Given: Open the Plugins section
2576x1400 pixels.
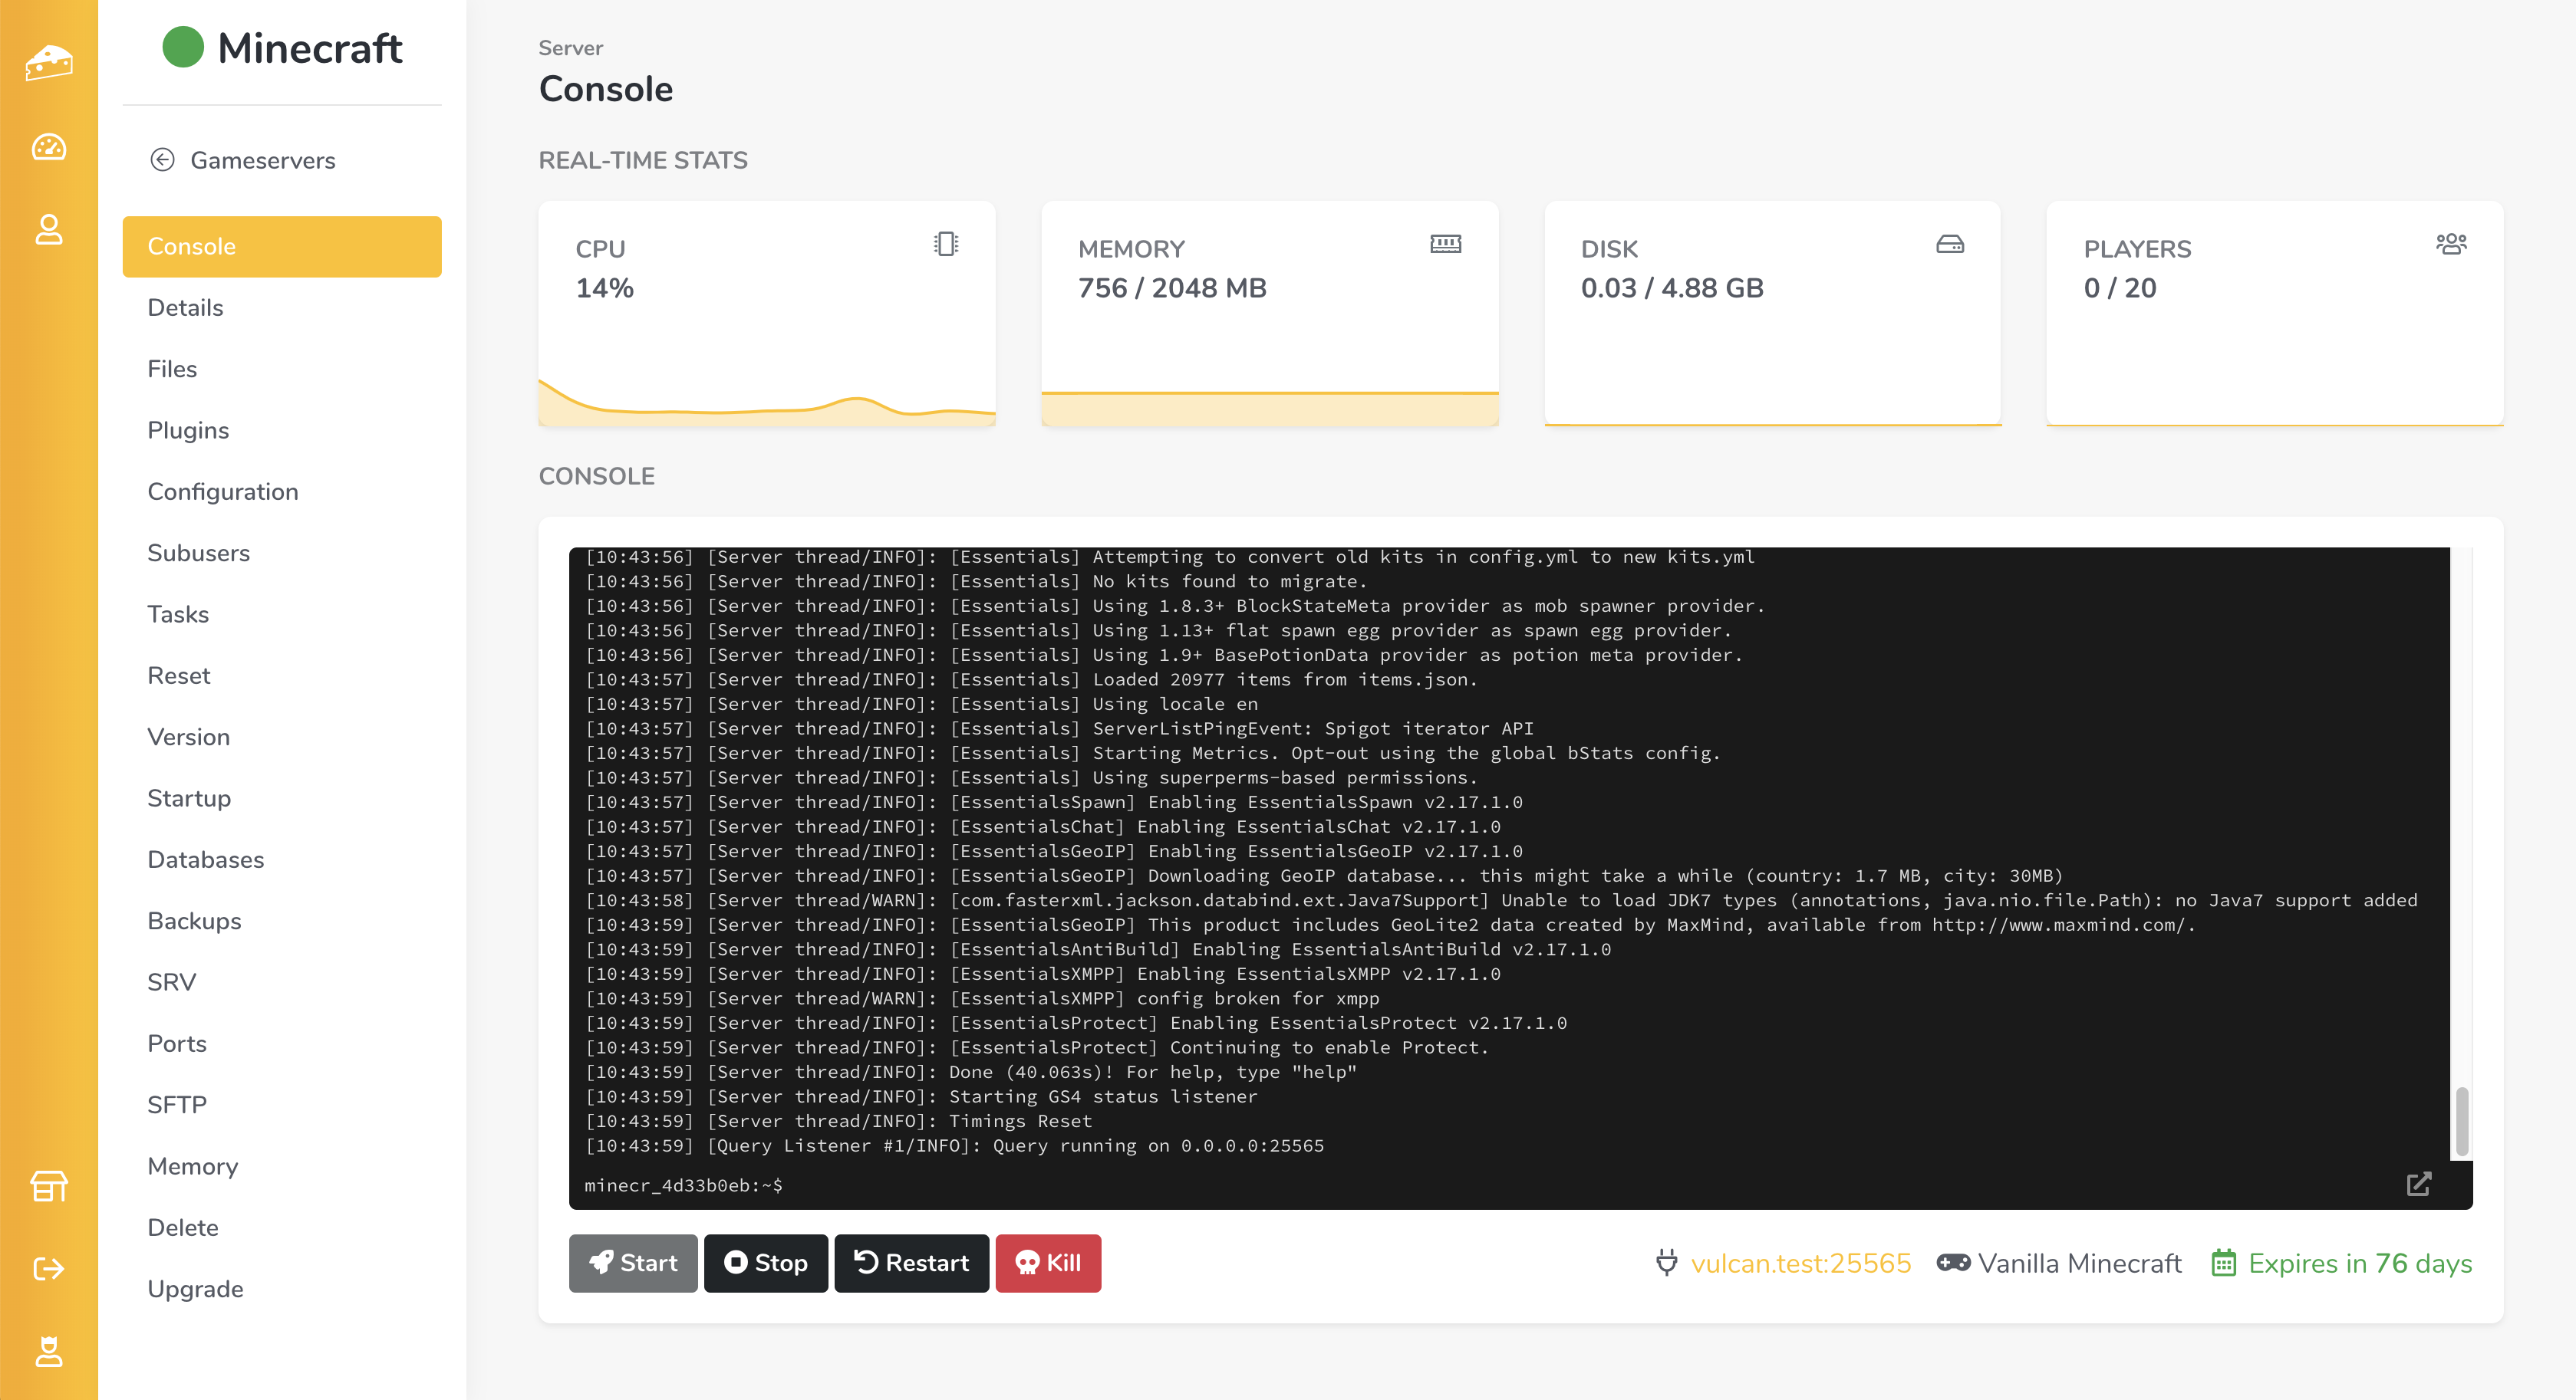Looking at the screenshot, I should 188,429.
